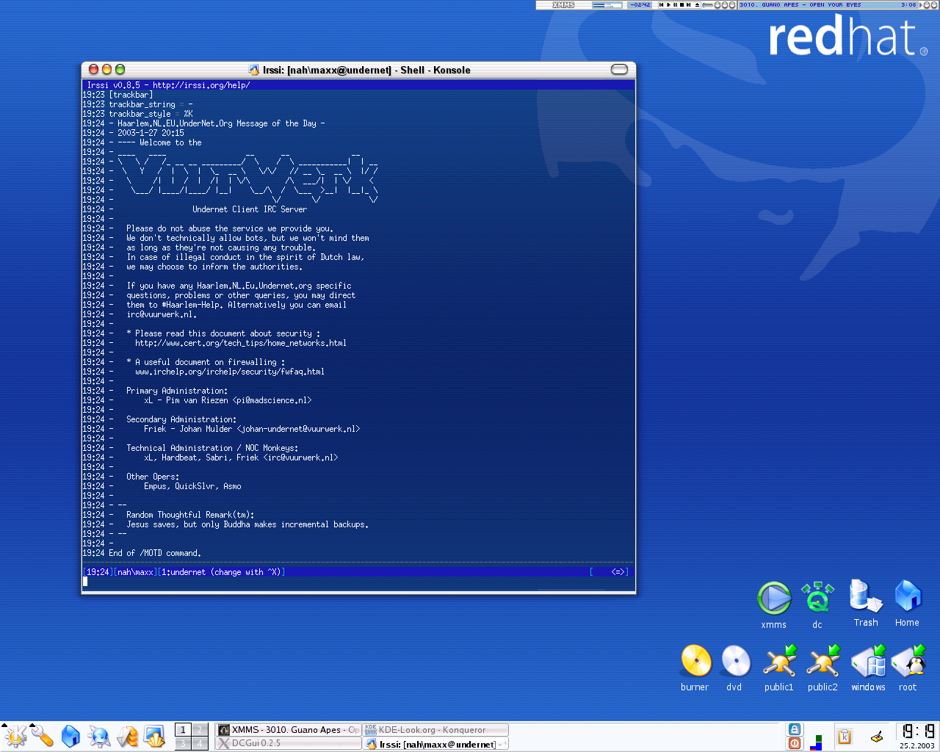
Task: Launch Konqueror web browser from panel
Action: pos(98,736)
